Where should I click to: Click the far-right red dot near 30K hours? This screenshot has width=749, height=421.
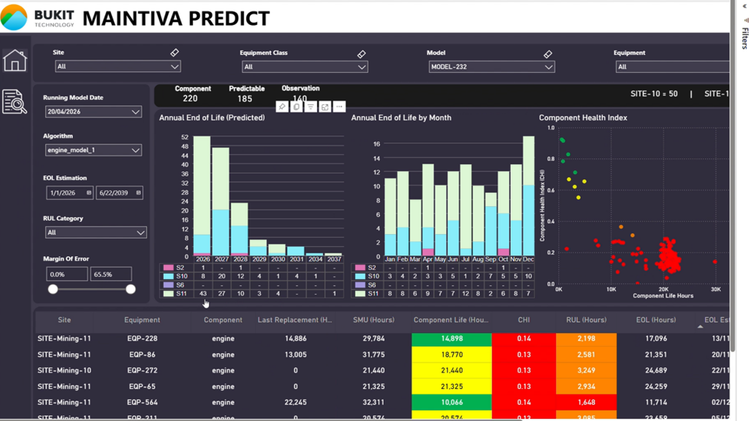(715, 262)
